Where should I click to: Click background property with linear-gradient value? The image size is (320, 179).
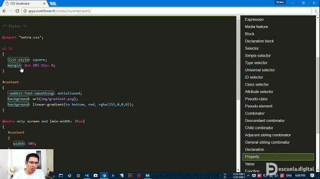click(x=18, y=104)
